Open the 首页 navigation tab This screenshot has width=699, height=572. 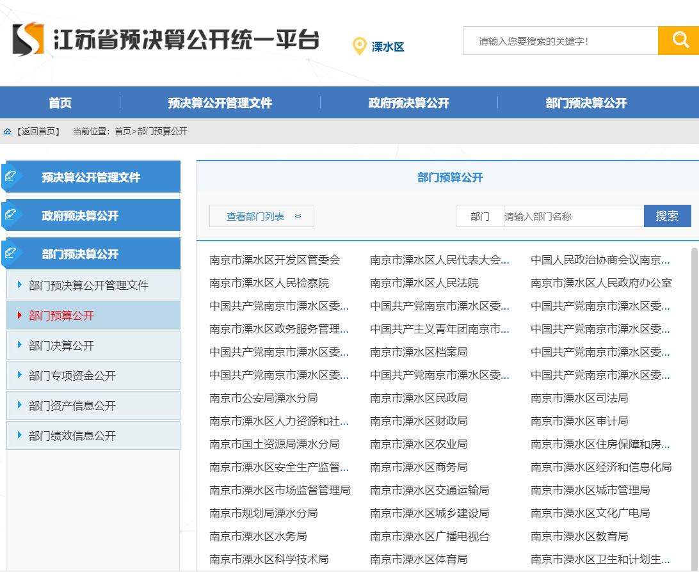point(60,103)
